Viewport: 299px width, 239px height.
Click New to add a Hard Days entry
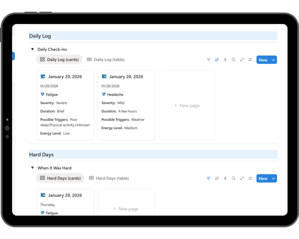pyautogui.click(x=263, y=178)
